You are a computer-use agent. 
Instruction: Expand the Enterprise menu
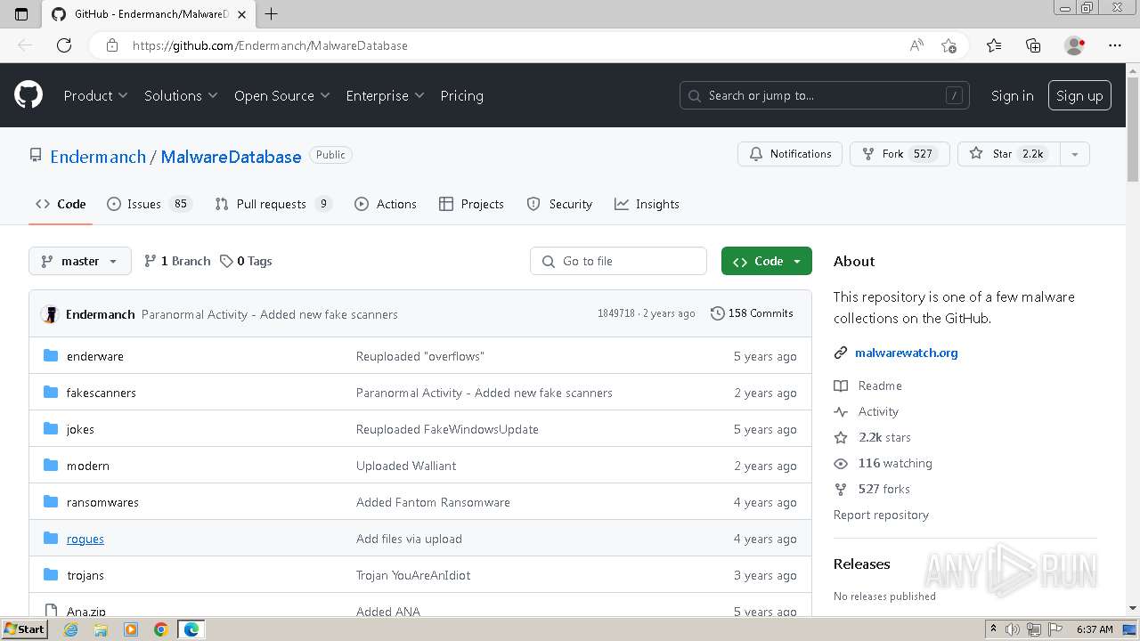pyautogui.click(x=385, y=95)
